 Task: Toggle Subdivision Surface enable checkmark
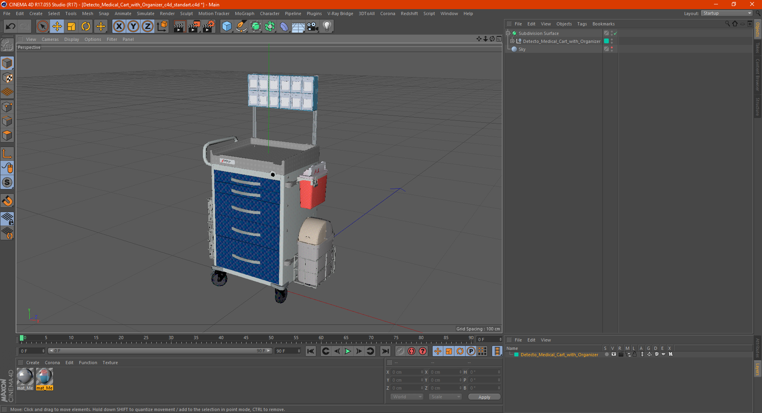coord(615,33)
